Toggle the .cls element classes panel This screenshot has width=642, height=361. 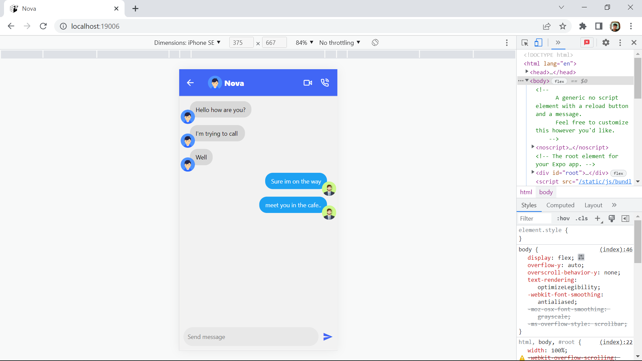(581, 218)
